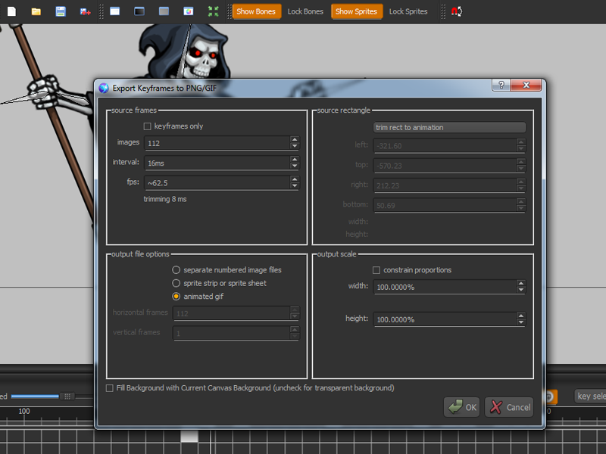Viewport: 606px width, 454px height.
Task: Increase output width percentage with stepper
Action: click(x=520, y=284)
